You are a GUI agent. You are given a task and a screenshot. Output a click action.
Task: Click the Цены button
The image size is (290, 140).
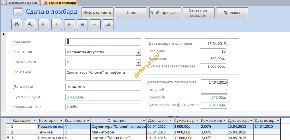[131, 13]
